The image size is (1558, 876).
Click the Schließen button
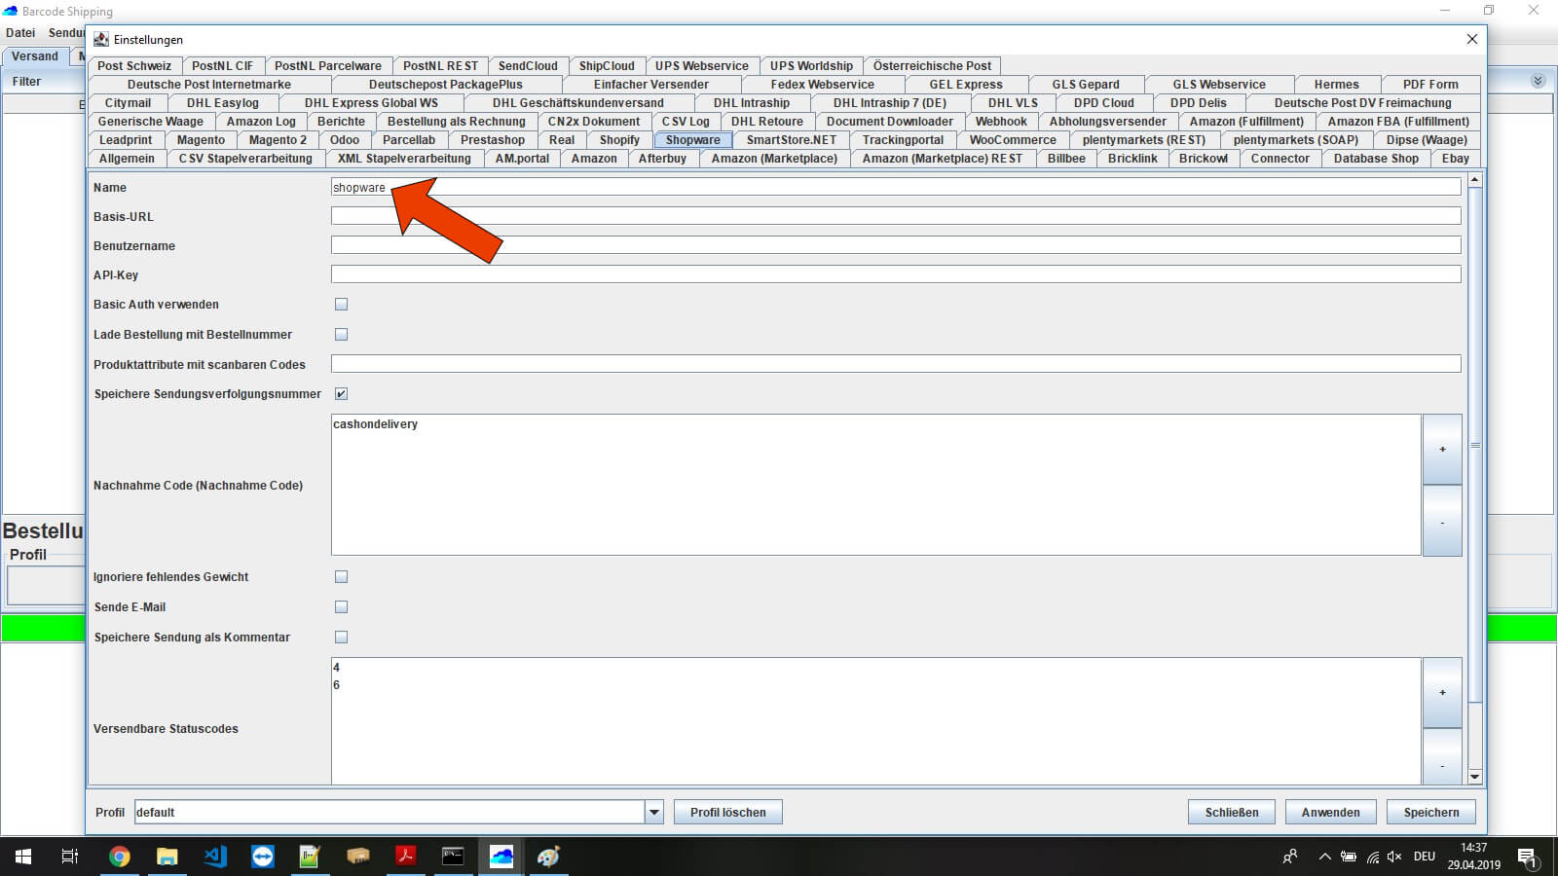tap(1232, 812)
